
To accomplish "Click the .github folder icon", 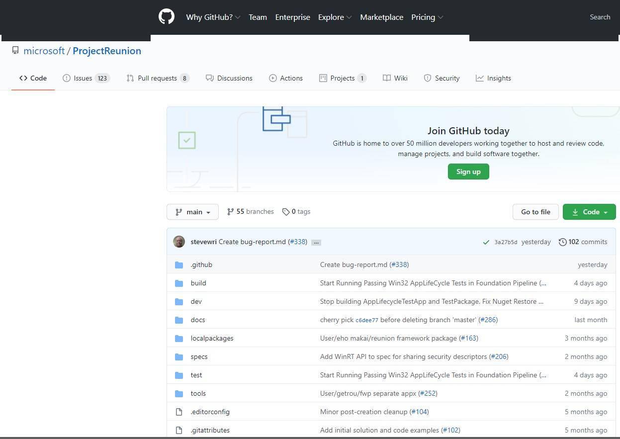I will [179, 264].
